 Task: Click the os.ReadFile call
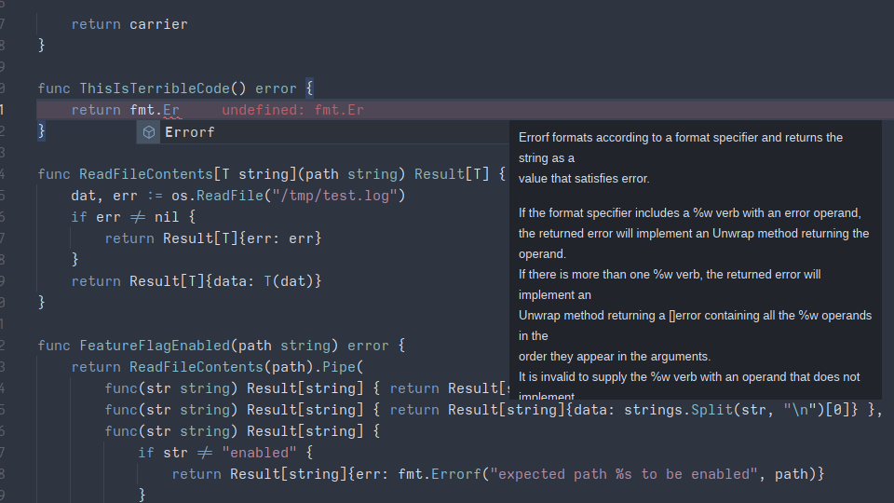(x=221, y=196)
